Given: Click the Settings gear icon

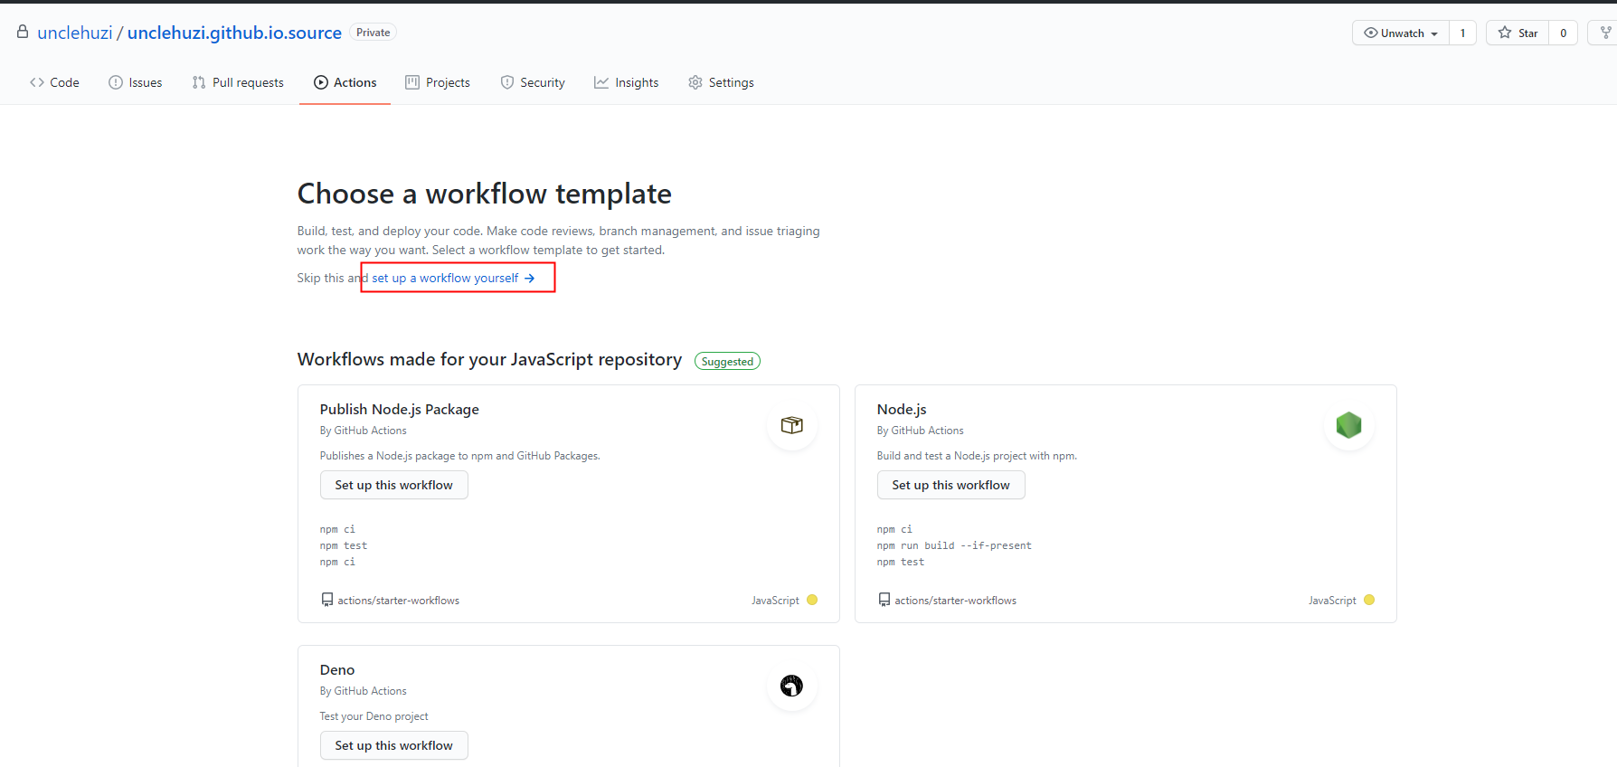Looking at the screenshot, I should [695, 82].
